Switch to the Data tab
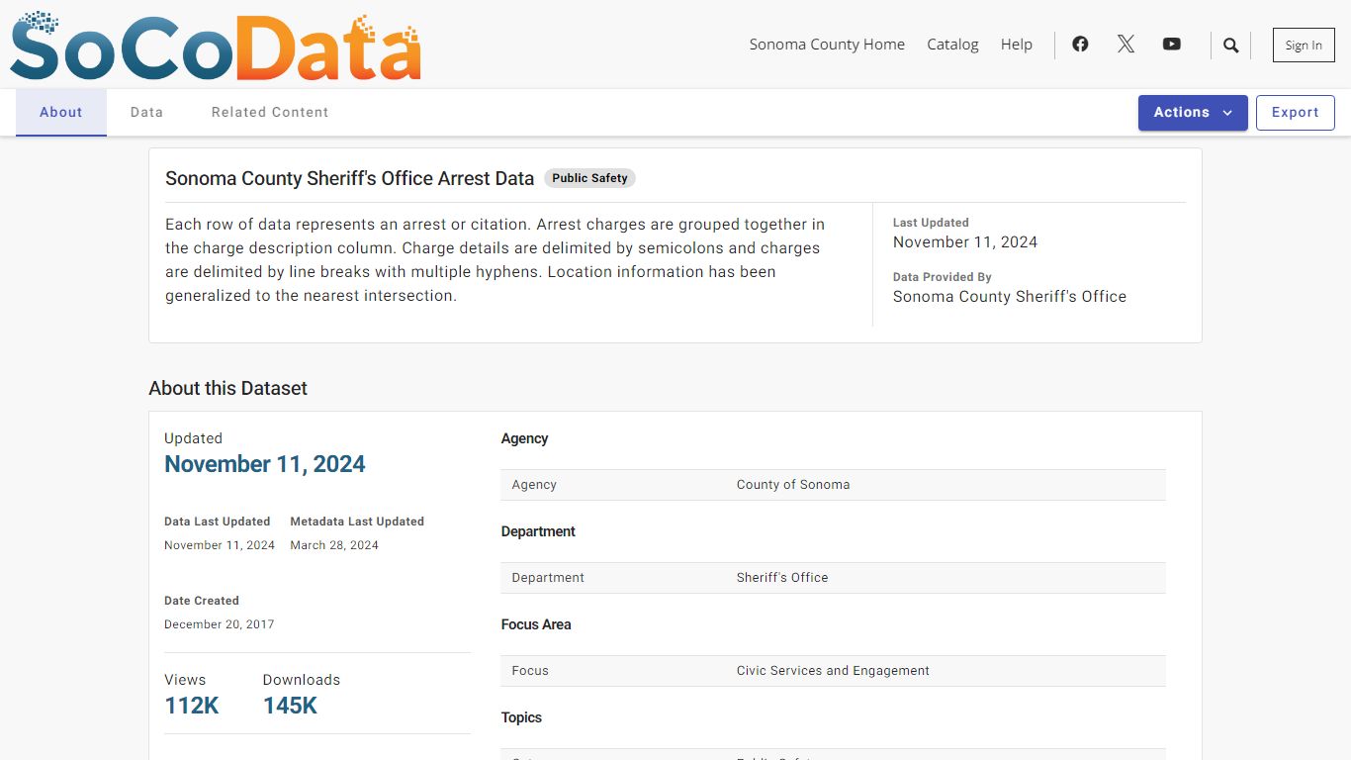The image size is (1351, 760). coord(146,113)
